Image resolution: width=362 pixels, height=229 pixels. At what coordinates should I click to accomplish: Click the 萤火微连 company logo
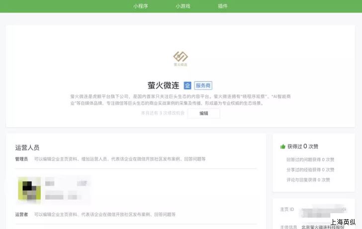point(181,58)
